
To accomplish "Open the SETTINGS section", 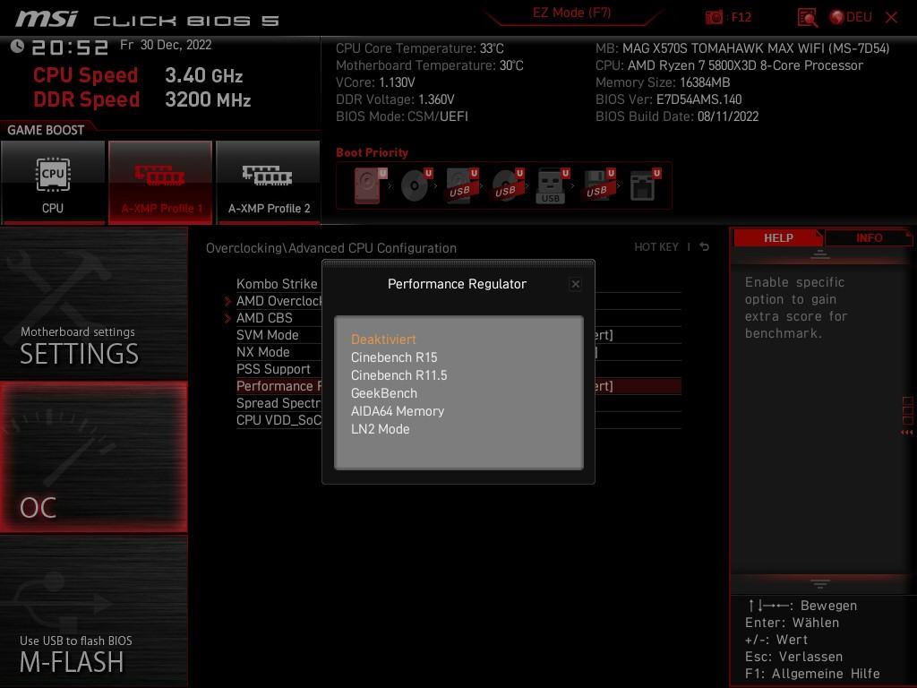I will (x=93, y=303).
